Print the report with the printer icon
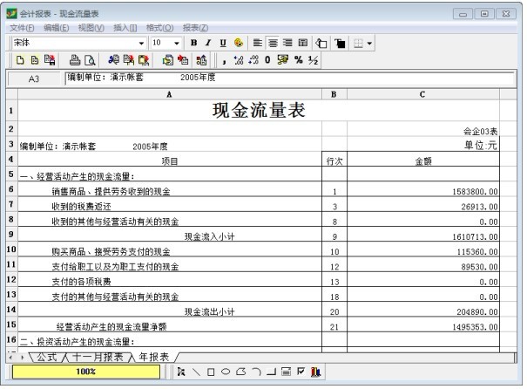This screenshot has height=389, width=527. click(75, 60)
